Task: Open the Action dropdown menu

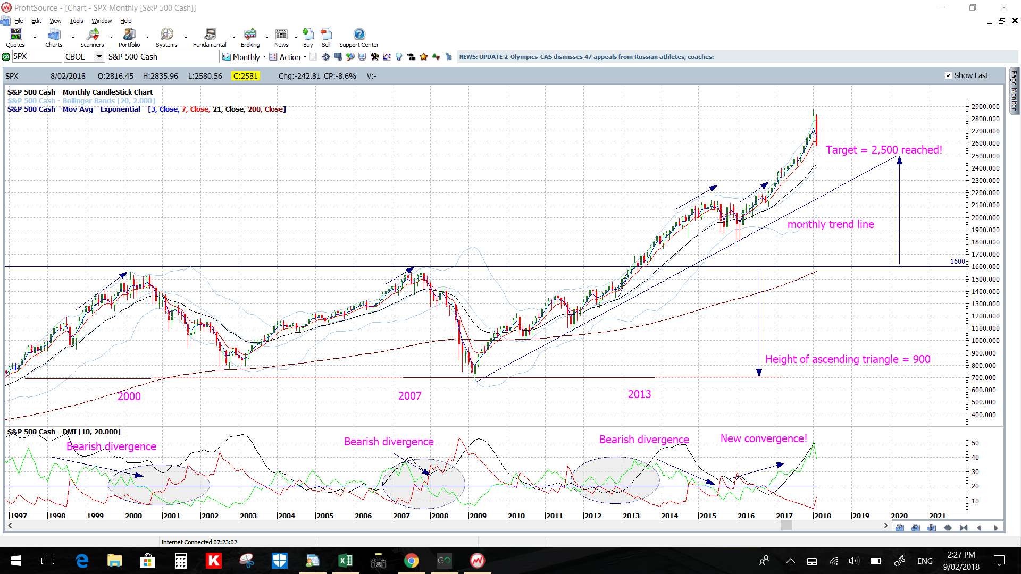Action: [288, 57]
